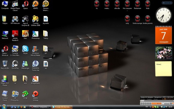Select the Network desktop icon
Screen dimensions: 174x109
5,35
